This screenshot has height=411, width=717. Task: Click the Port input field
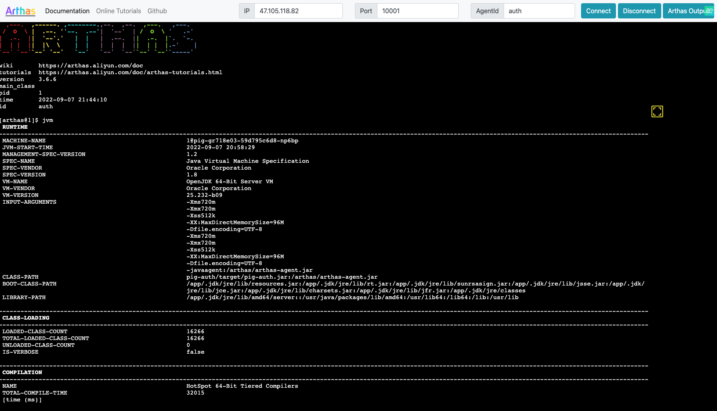417,11
